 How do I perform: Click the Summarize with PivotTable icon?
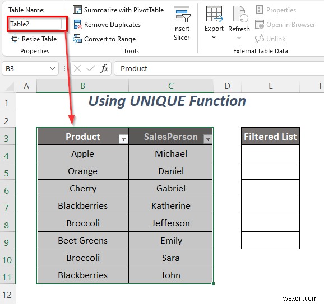pyautogui.click(x=77, y=10)
